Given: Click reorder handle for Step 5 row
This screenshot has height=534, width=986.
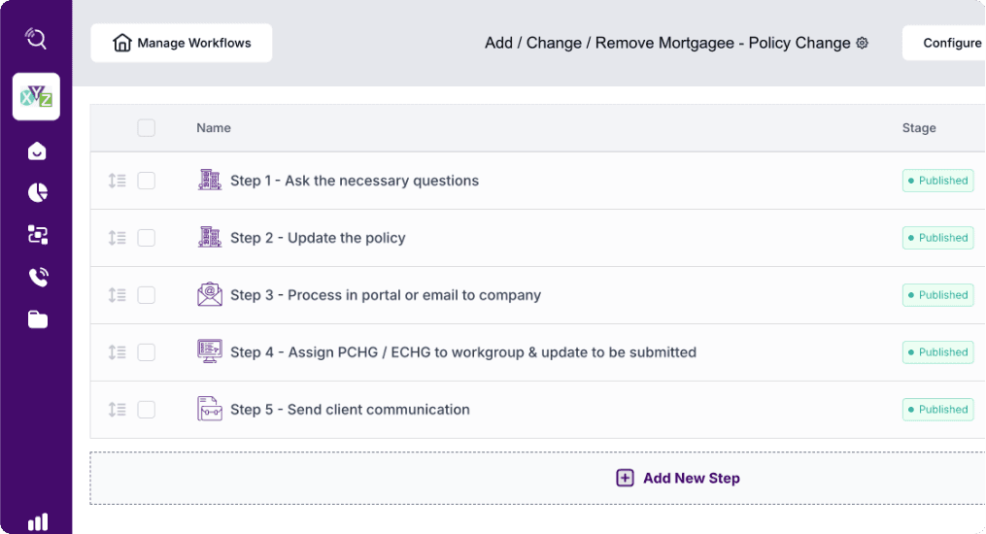Looking at the screenshot, I should coord(117,410).
